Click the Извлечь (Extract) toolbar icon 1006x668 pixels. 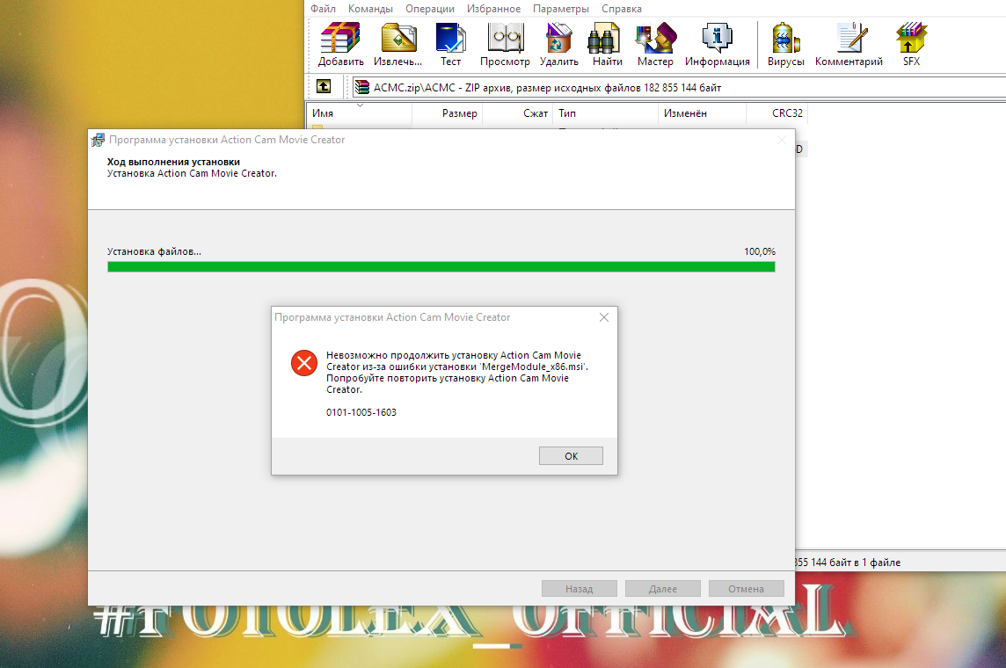coord(397,45)
